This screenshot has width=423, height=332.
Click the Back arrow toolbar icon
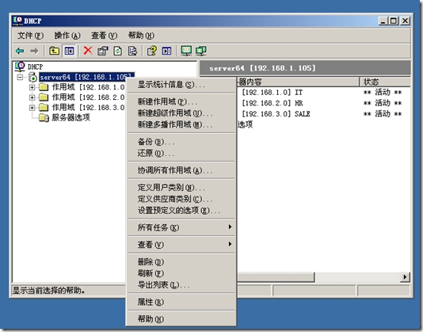pyautogui.click(x=20, y=51)
